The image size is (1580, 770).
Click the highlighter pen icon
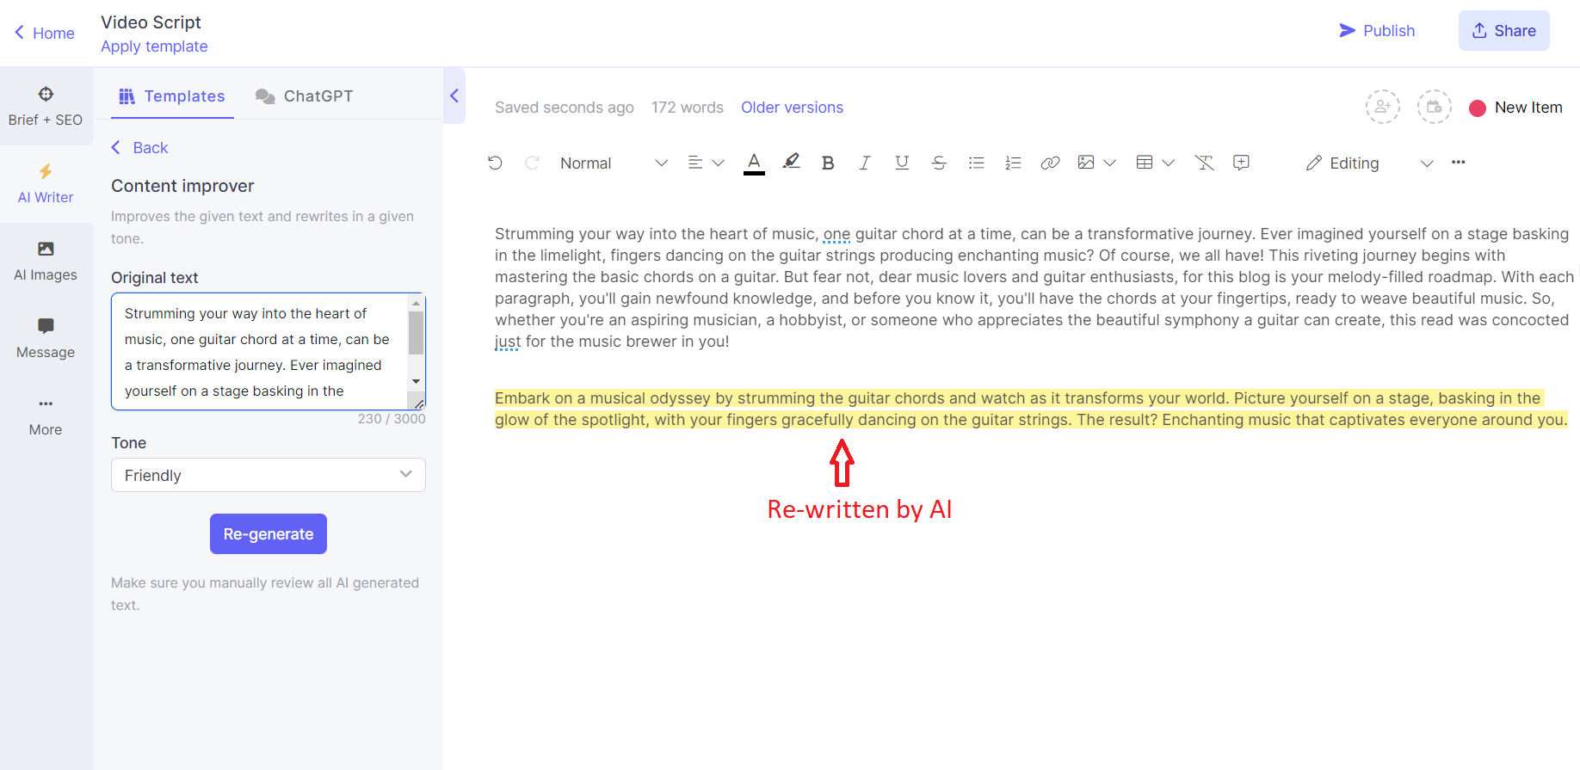tap(791, 162)
